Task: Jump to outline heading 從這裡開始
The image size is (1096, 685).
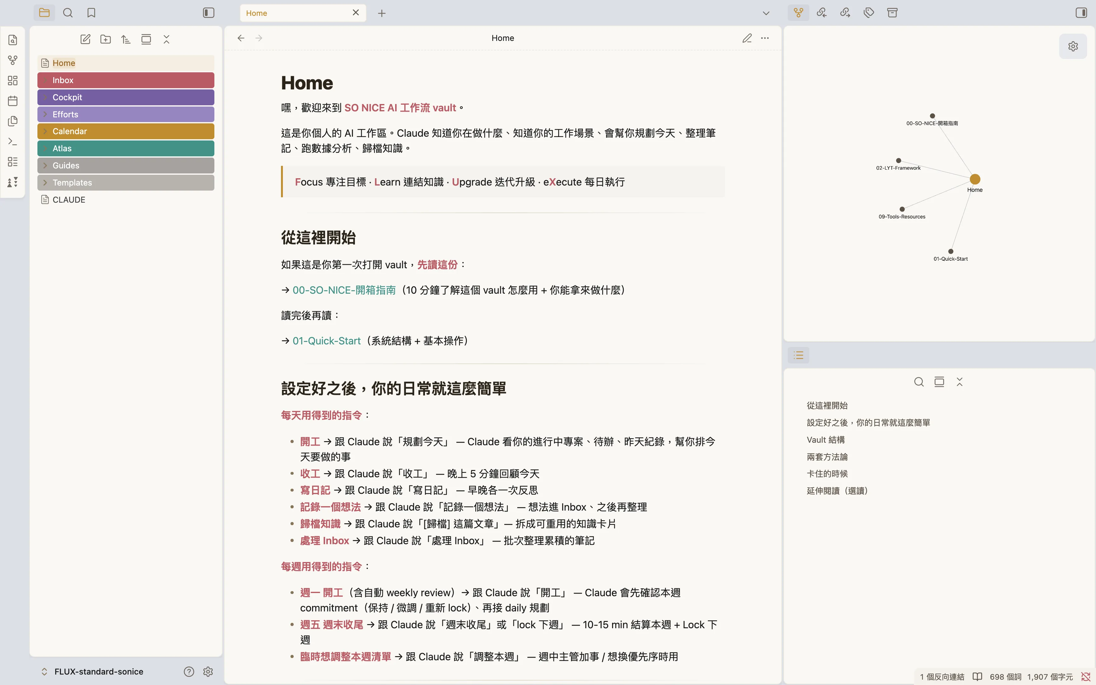Action: pos(827,406)
